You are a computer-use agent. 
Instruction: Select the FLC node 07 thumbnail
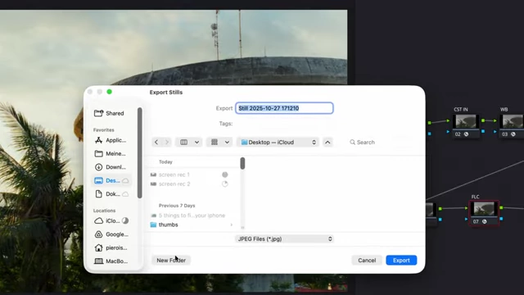coord(484,209)
